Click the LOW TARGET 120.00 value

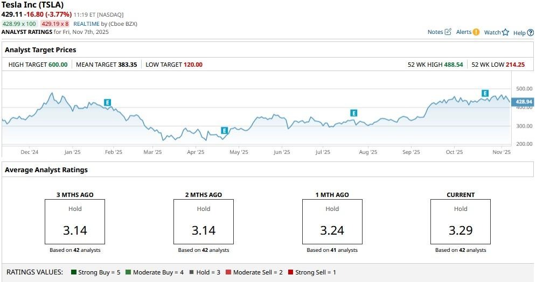pos(193,65)
